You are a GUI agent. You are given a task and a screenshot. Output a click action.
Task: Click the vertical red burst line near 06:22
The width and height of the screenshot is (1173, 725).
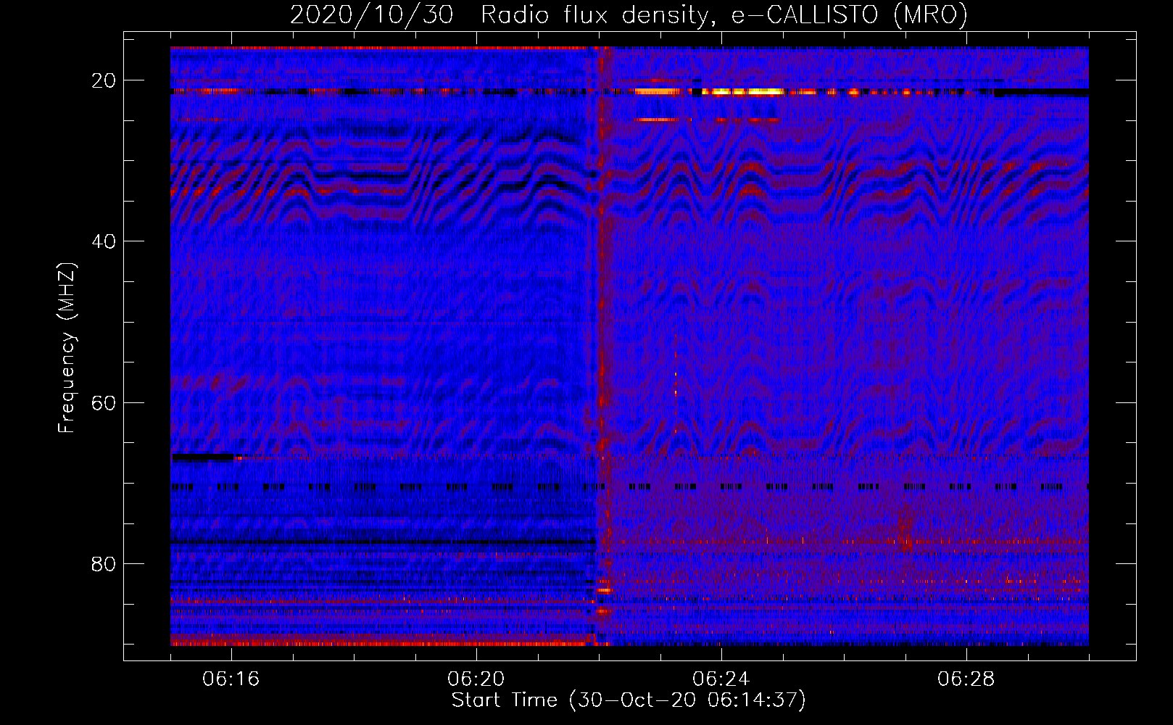coord(603,347)
